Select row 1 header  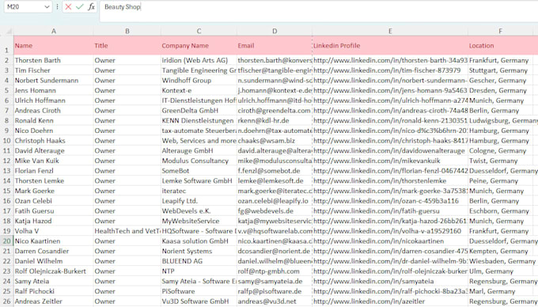[6, 46]
